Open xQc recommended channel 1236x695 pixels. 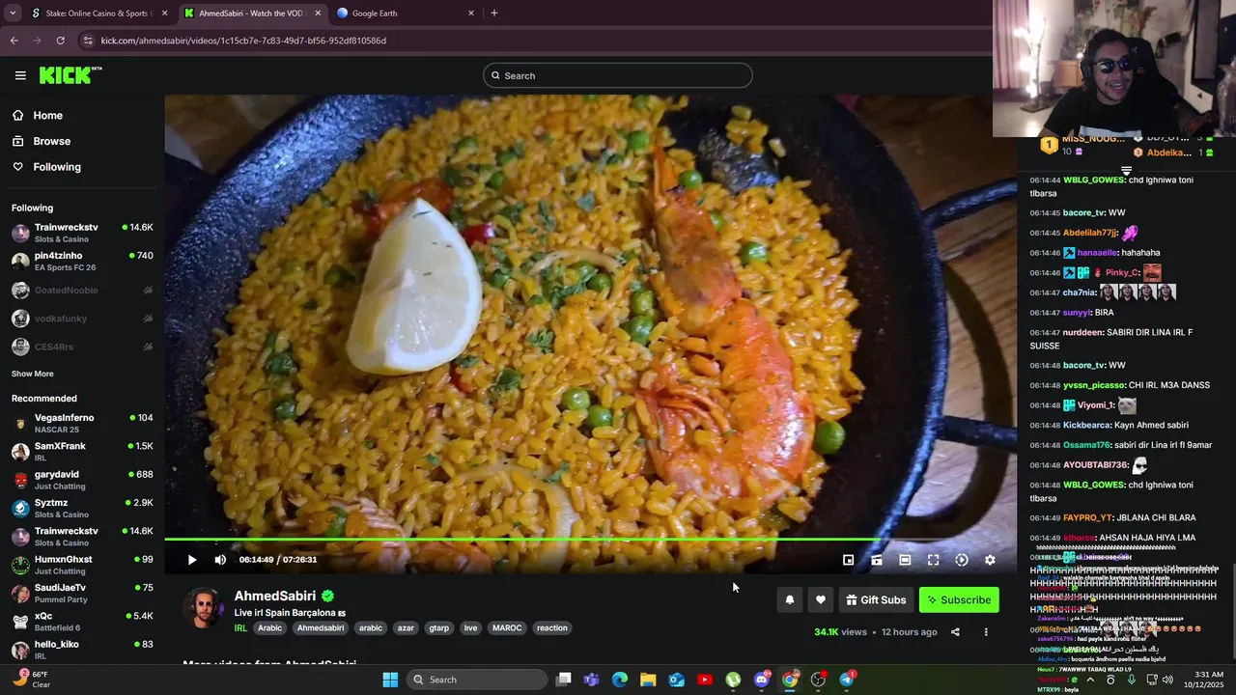tap(82, 621)
